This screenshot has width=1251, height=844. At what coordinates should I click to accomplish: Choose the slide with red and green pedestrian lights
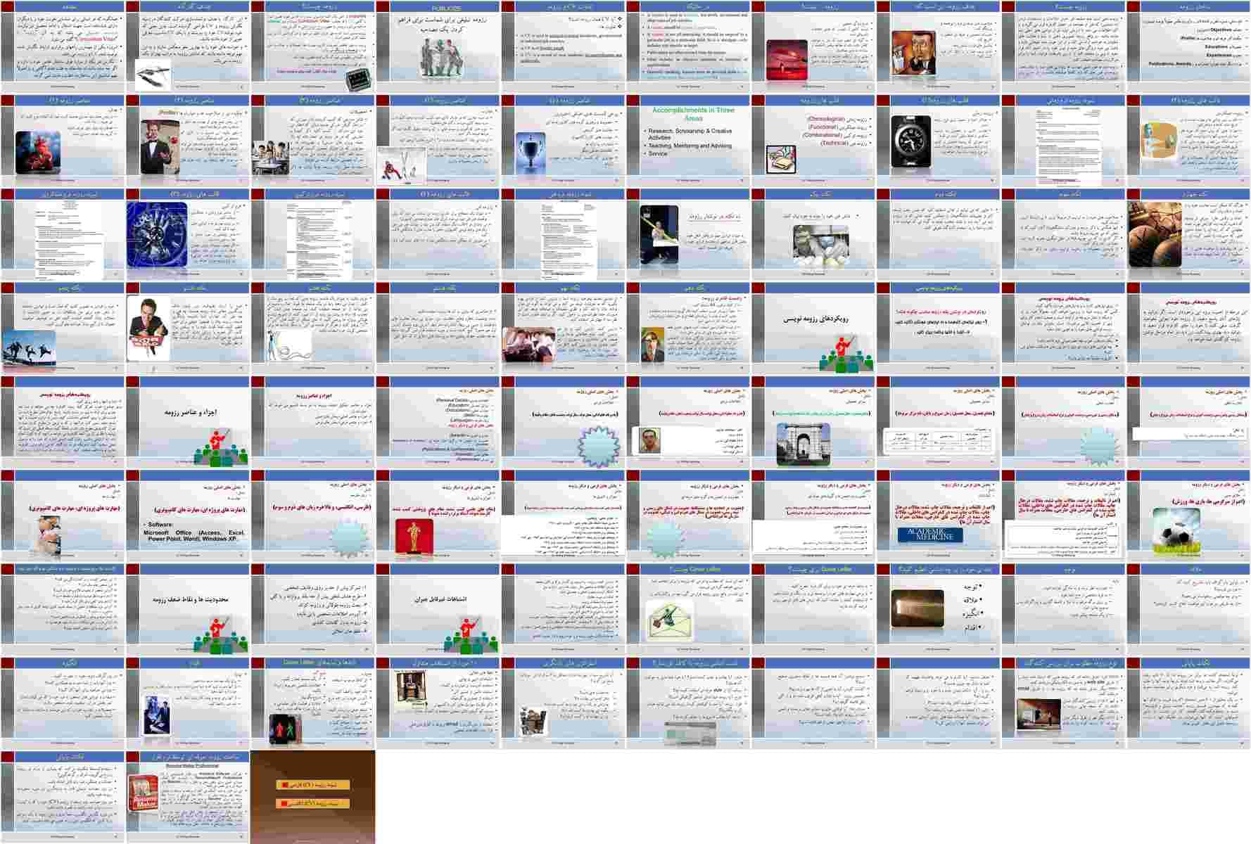[x=312, y=703]
